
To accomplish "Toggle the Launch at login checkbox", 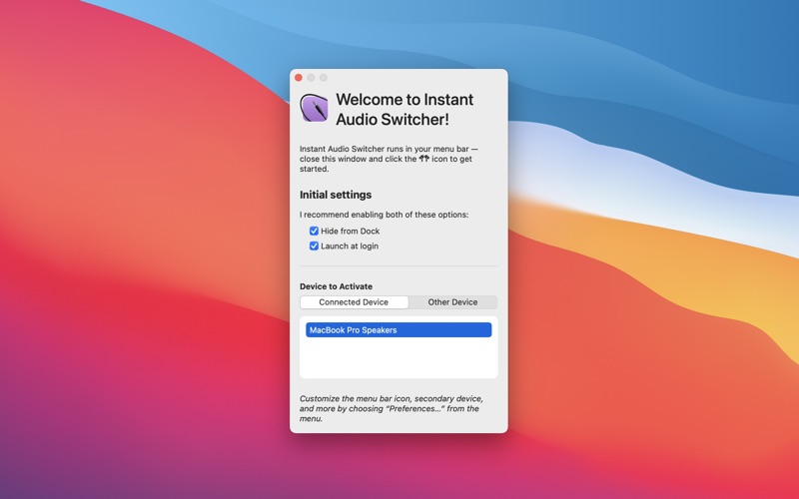I will [314, 246].
